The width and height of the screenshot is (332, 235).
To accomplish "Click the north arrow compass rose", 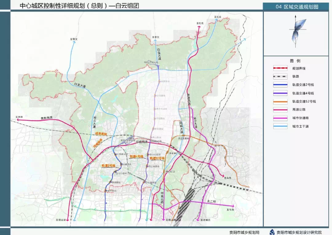I will tap(297, 31).
